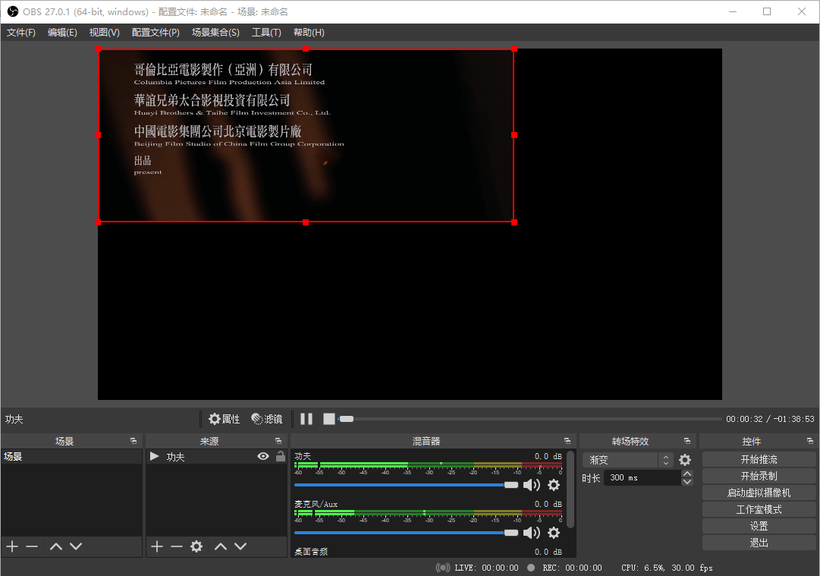Image resolution: width=820 pixels, height=576 pixels.
Task: Open settings gear for 麦克风/Aux channel
Action: [554, 533]
